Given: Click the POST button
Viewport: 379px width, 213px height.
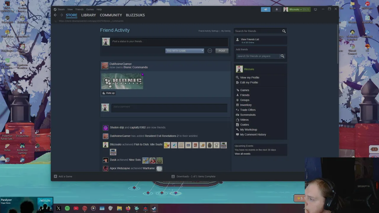Looking at the screenshot, I should pos(222,51).
